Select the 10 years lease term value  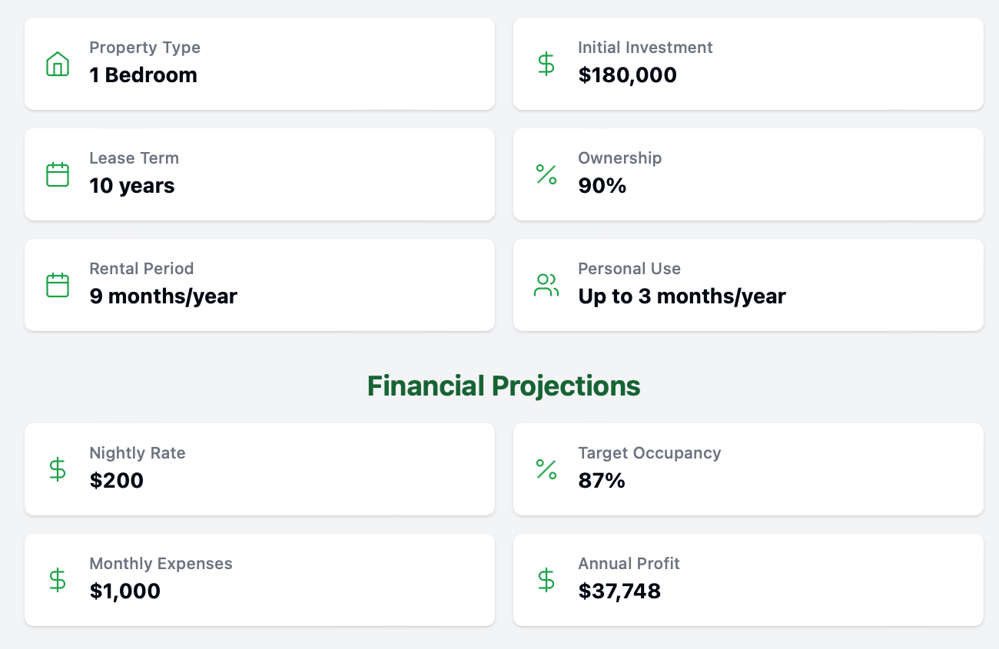tap(132, 186)
